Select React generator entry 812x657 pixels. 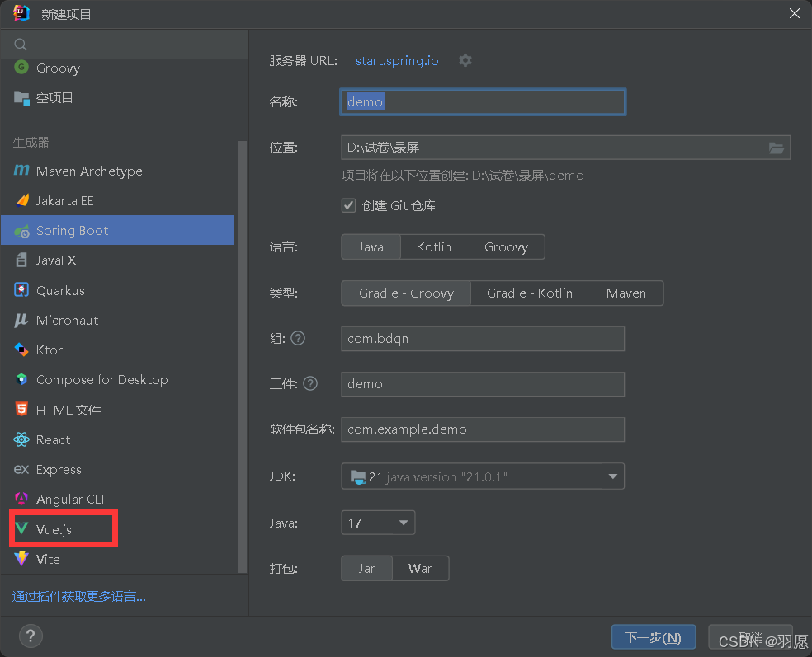pyautogui.click(x=117, y=439)
